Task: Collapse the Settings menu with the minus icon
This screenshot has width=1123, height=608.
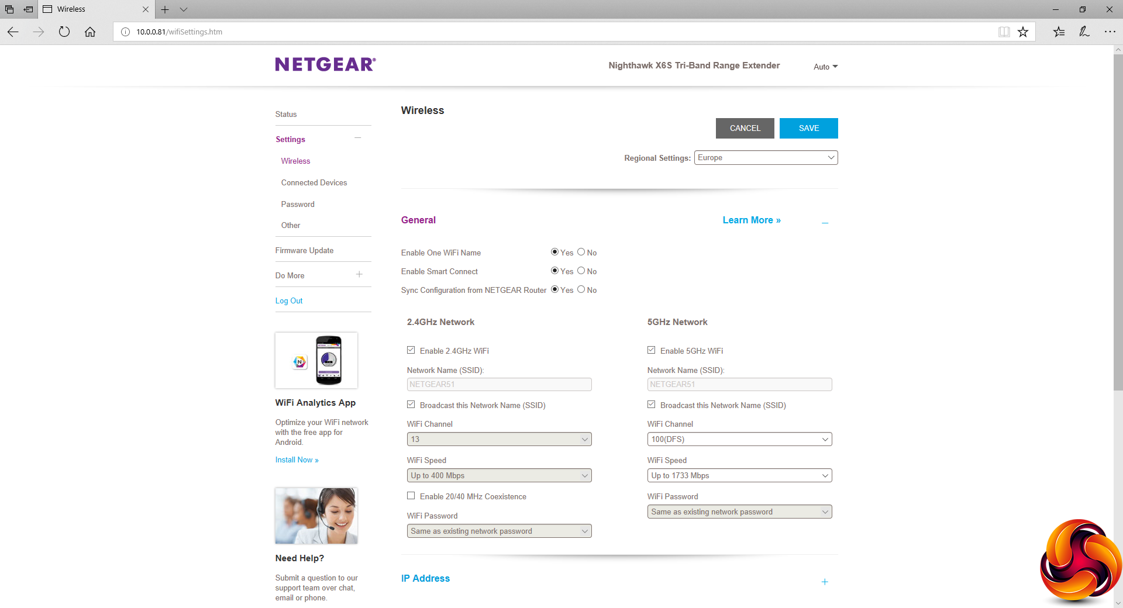Action: 358,138
